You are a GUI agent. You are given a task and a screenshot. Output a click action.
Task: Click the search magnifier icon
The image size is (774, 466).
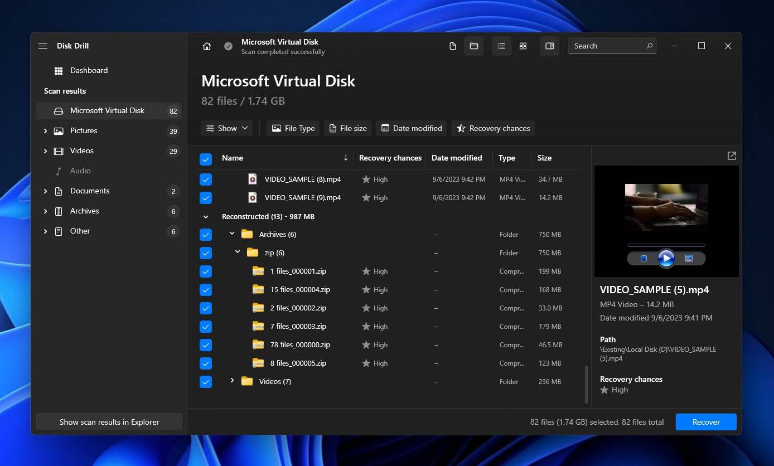pos(650,46)
